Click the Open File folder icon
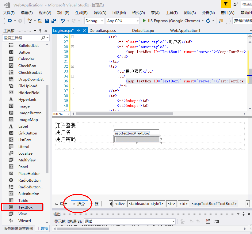The height and width of the screenshot is (234, 252). pyautogui.click(x=40, y=21)
